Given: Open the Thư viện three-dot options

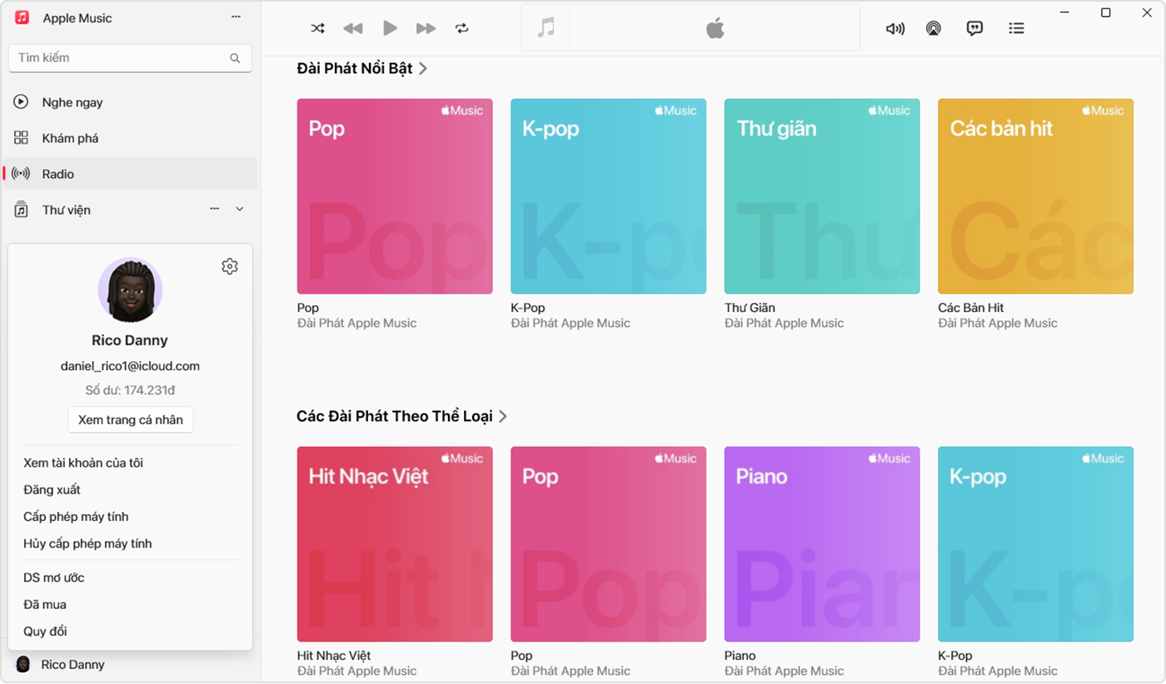Looking at the screenshot, I should click(215, 209).
